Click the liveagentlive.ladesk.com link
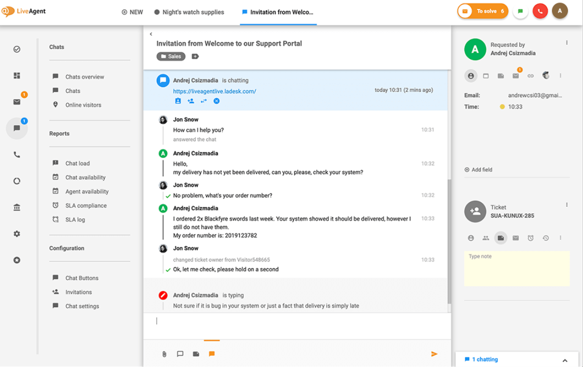The width and height of the screenshot is (583, 367). 214,91
